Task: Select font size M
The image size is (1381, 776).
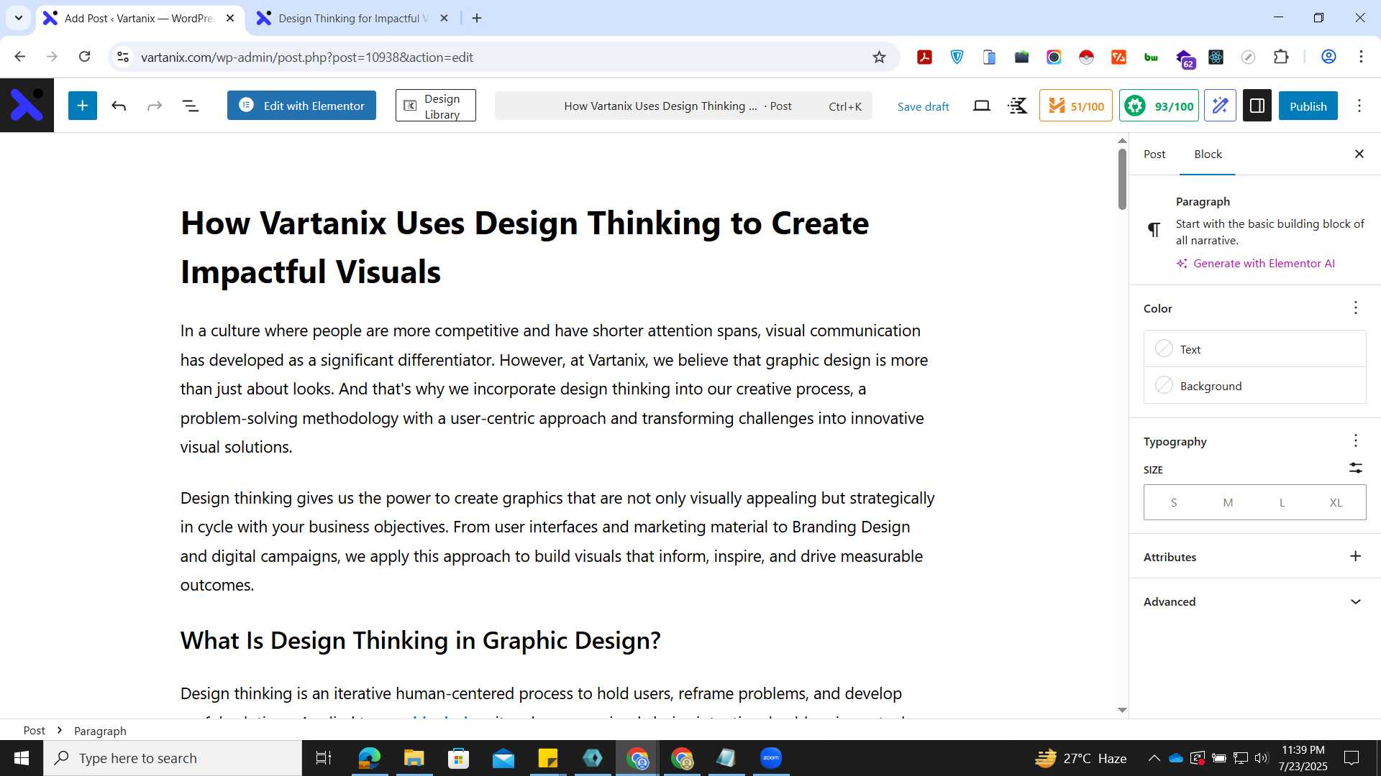Action: [x=1228, y=502]
